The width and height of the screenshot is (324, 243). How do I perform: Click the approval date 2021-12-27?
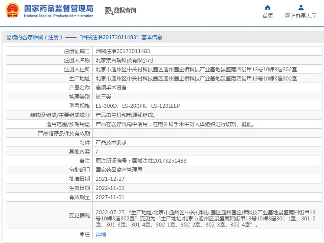point(110,179)
